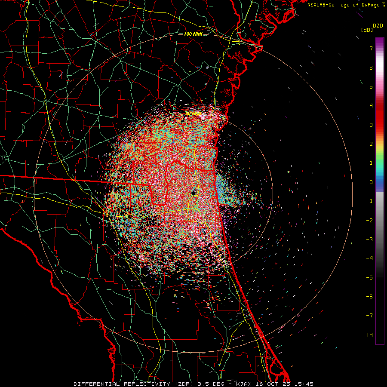
Task: Click the positive 6 scale value
Action: click(371, 68)
